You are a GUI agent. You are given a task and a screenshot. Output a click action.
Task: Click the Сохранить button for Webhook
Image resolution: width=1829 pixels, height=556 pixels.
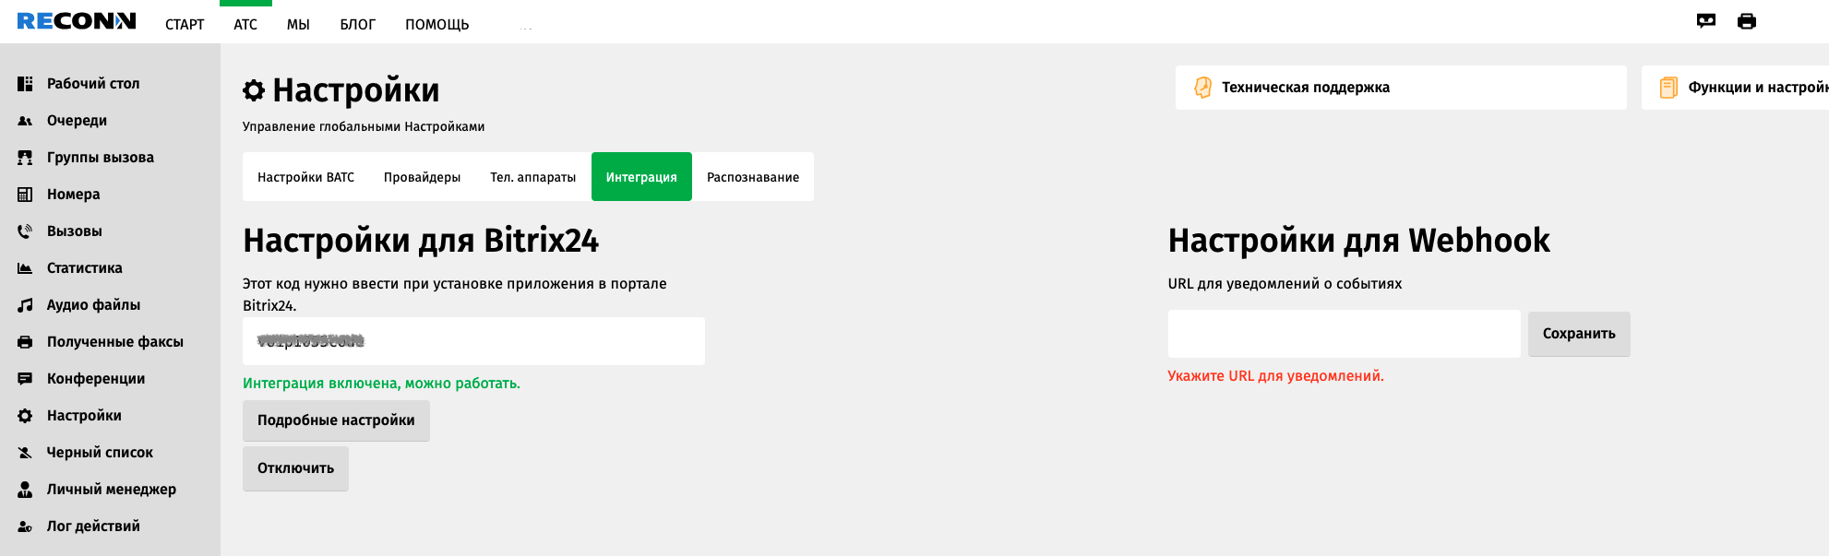pyautogui.click(x=1579, y=334)
